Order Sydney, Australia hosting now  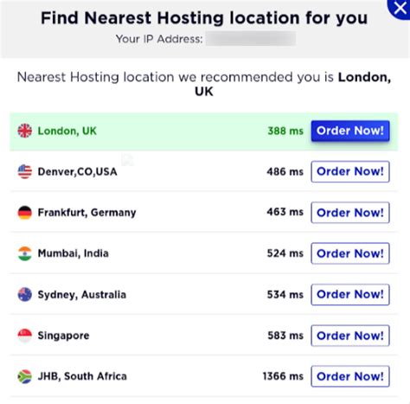350,294
